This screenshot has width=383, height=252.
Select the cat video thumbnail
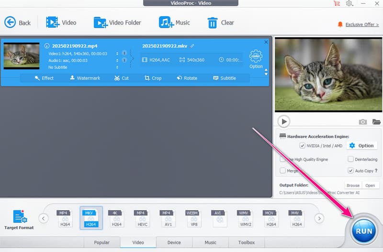[x=22, y=56]
